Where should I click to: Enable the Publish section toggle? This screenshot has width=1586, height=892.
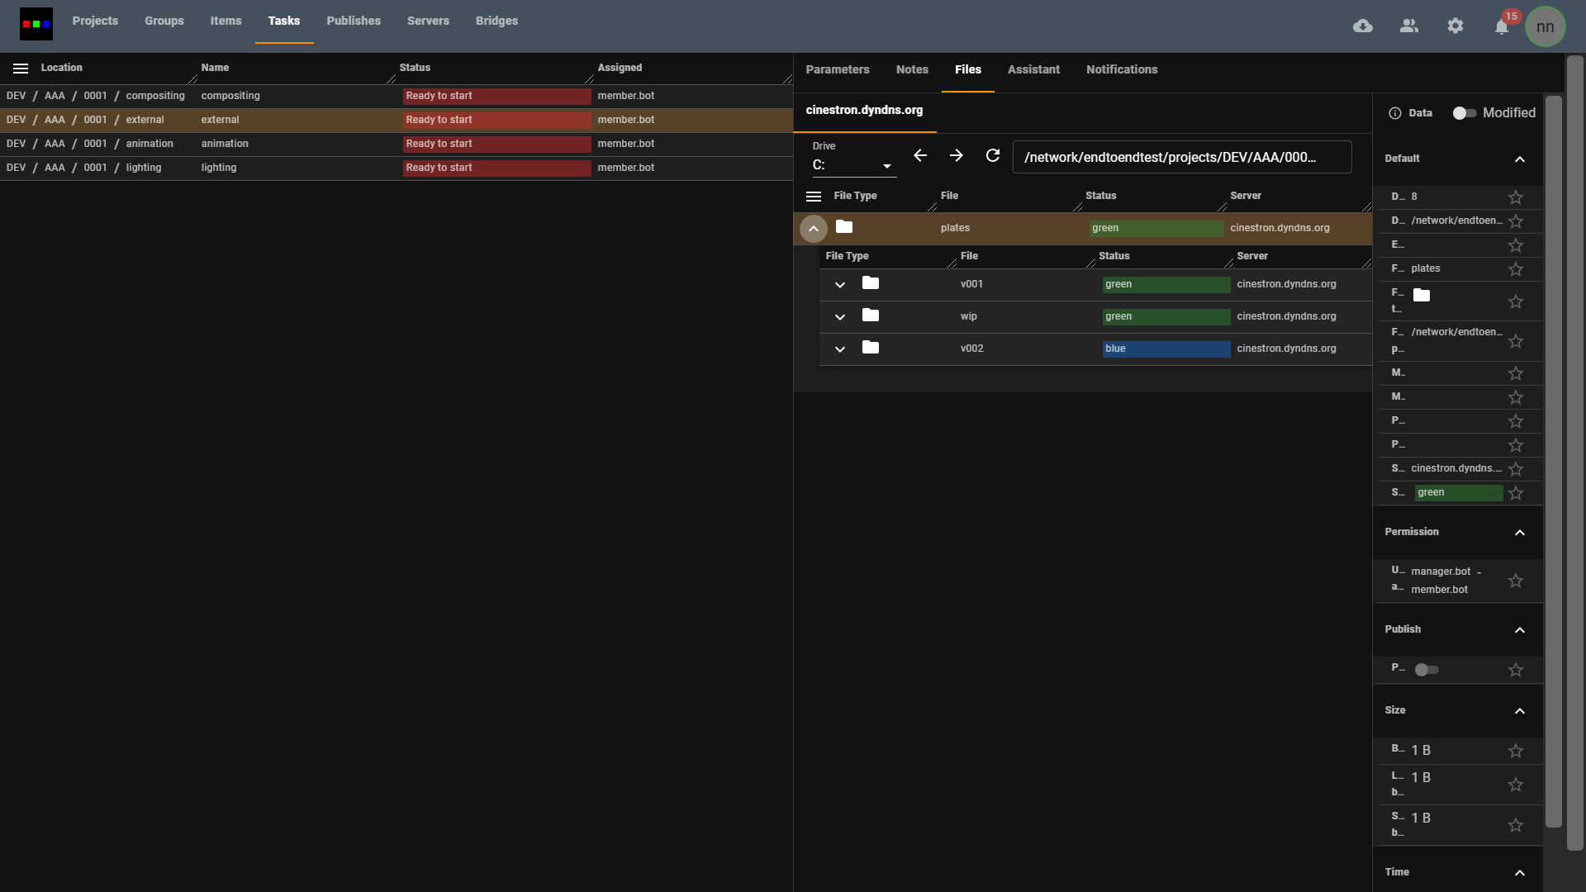coord(1427,670)
